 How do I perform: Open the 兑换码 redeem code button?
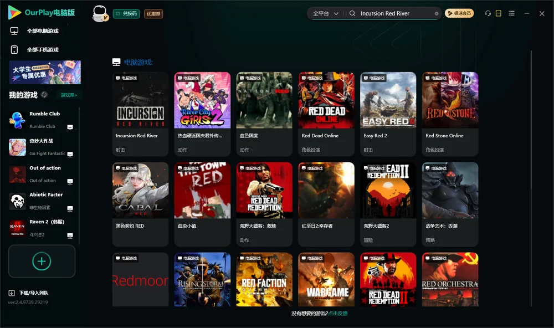(126, 13)
